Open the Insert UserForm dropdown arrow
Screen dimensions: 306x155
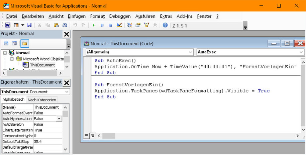[x=23, y=25]
